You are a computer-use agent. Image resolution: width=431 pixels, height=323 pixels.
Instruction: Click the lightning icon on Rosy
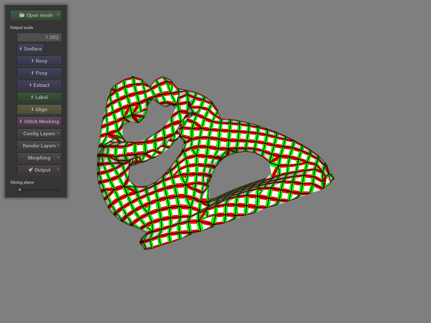tap(33, 61)
